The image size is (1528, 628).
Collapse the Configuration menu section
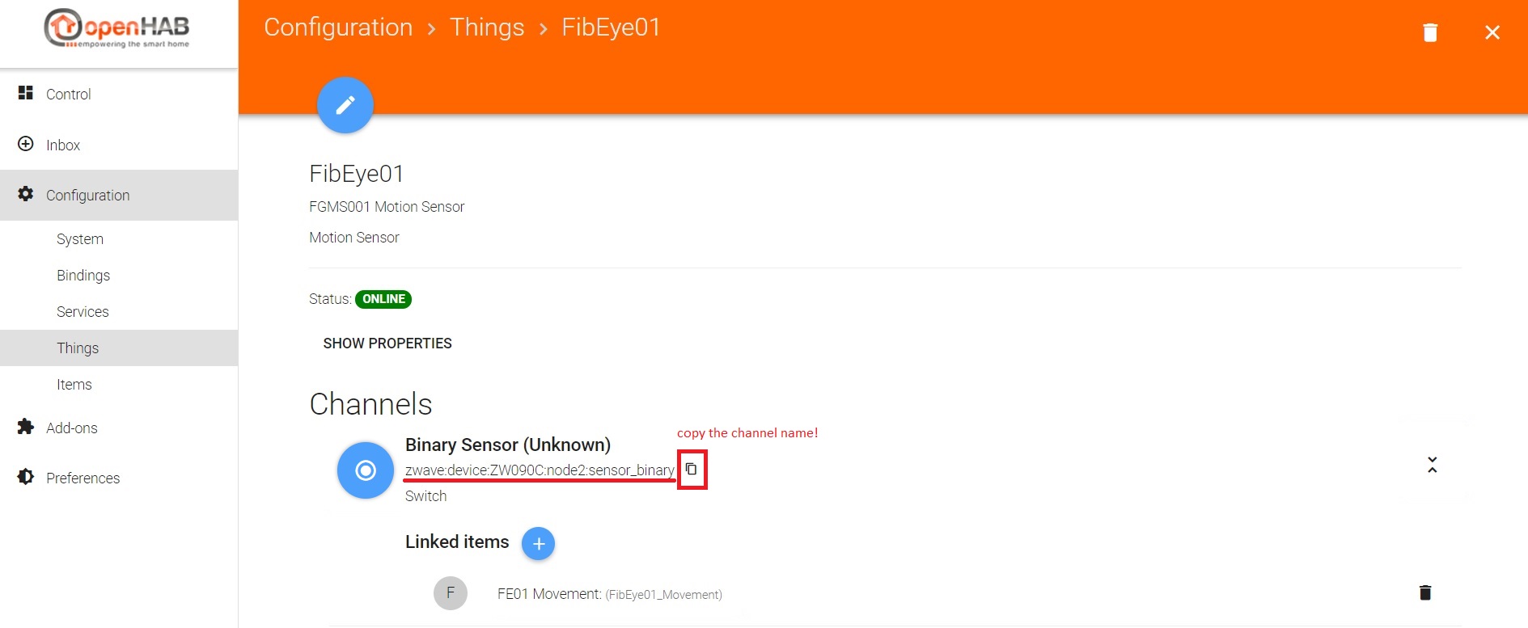pyautogui.click(x=87, y=196)
